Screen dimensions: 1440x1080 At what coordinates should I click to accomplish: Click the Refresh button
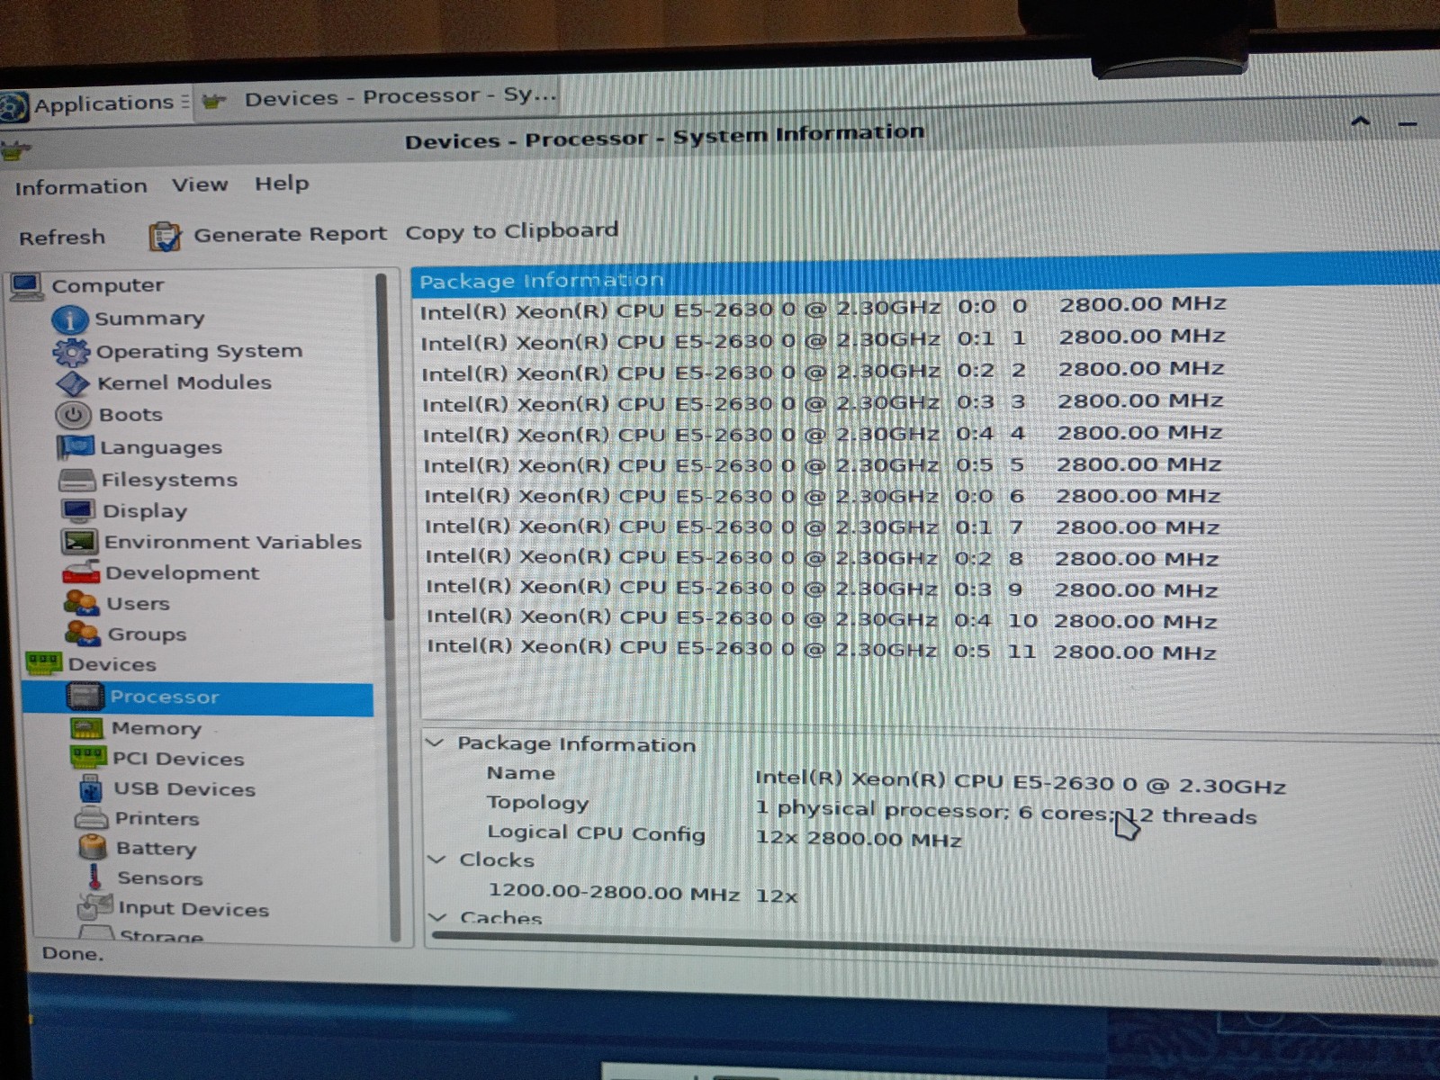tap(62, 238)
